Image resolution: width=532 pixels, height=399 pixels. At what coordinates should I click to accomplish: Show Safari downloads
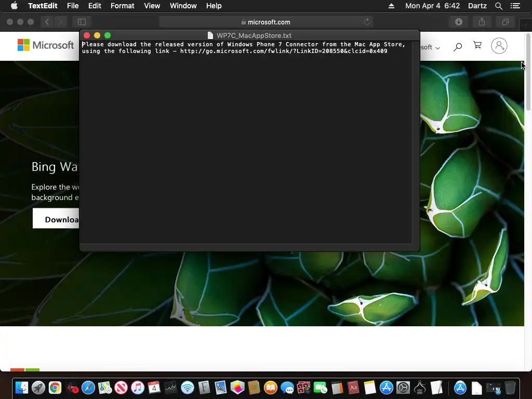(x=459, y=22)
